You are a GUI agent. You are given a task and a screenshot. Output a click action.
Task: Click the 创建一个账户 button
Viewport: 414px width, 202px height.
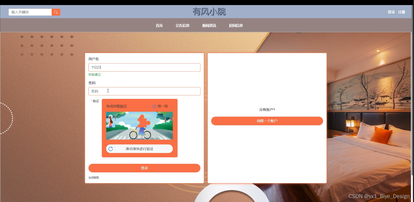[267, 121]
